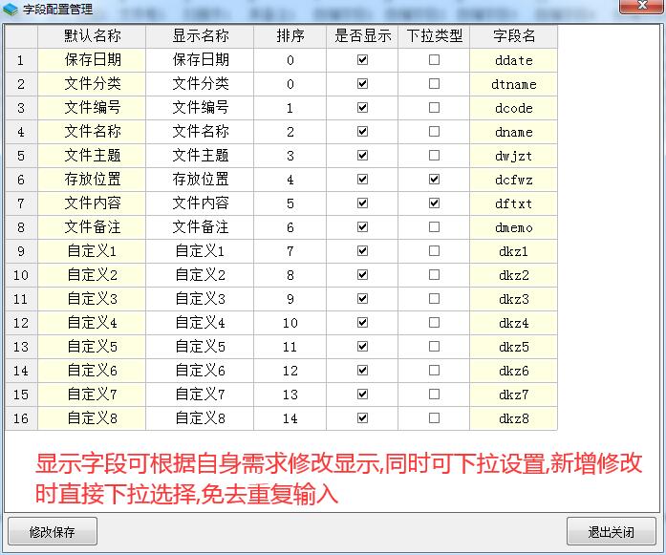This screenshot has height=555, width=666.
Task: Select row header number 9
Action: tap(21, 251)
